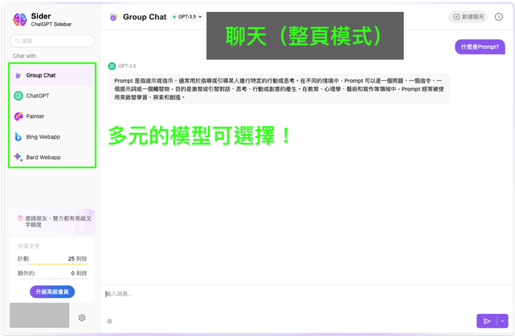Click the ChatGPT Sidebar subtitle text
The height and width of the screenshot is (336, 515).
(x=51, y=24)
